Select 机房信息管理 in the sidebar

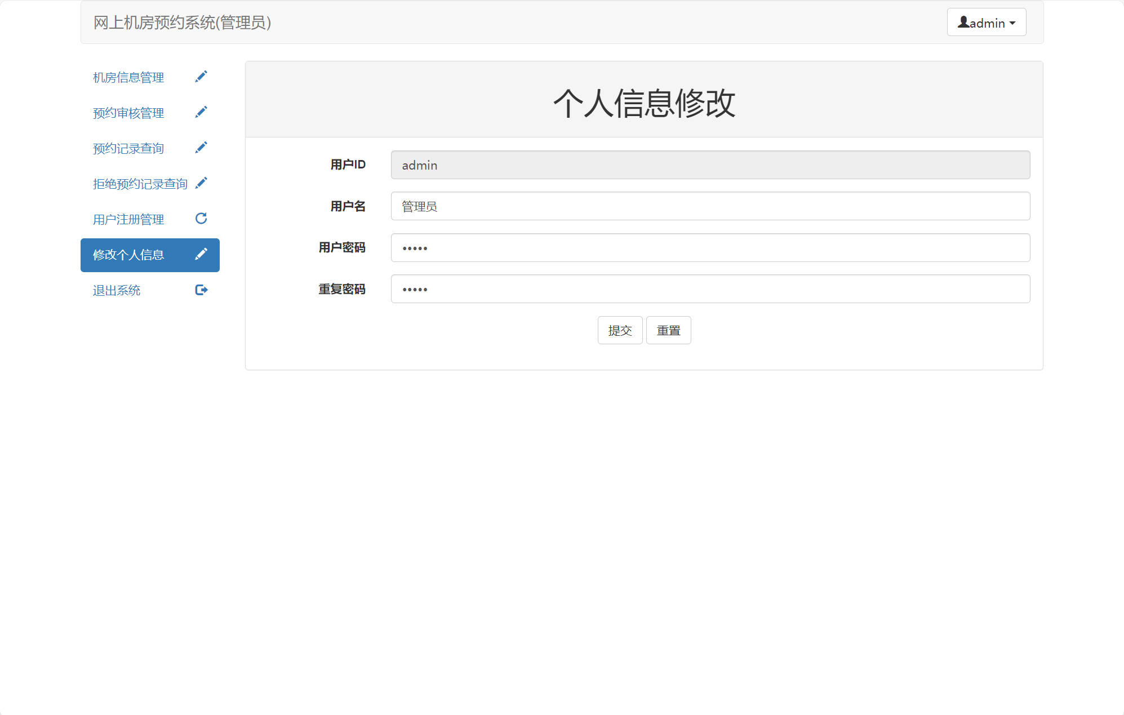point(127,77)
